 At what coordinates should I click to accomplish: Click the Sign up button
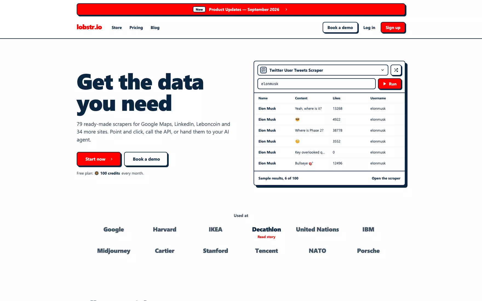(393, 28)
